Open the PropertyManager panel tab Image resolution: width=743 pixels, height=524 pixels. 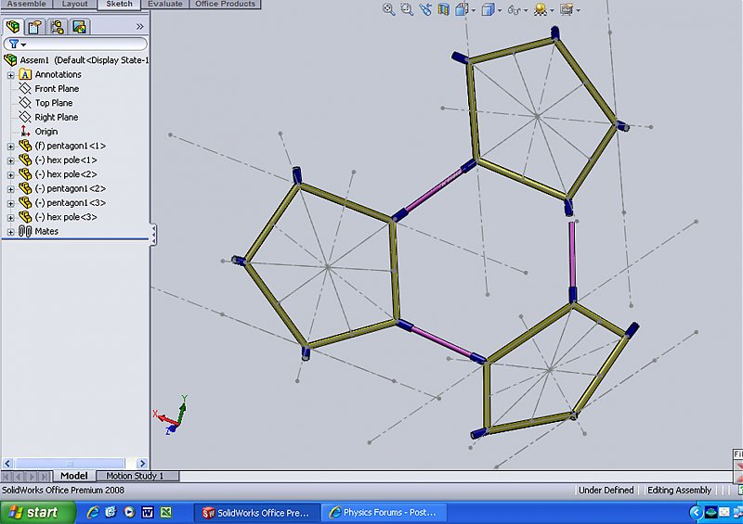click(x=34, y=27)
